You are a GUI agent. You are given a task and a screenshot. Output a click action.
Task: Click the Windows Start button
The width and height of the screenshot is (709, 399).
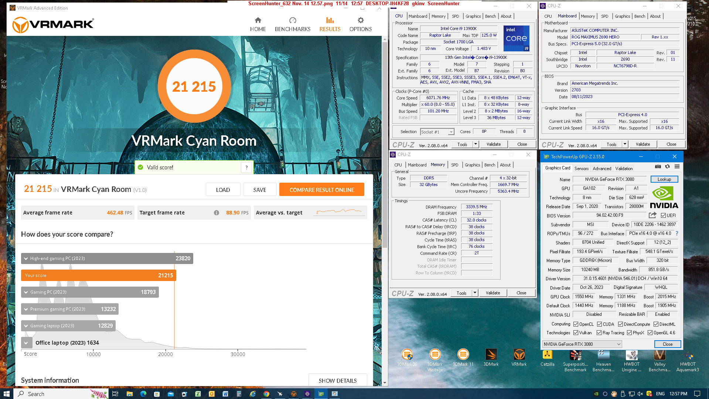pyautogui.click(x=6, y=394)
